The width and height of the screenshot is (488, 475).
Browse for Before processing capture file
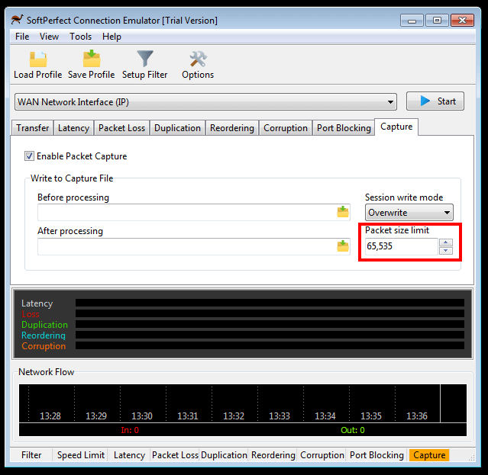[x=343, y=212]
